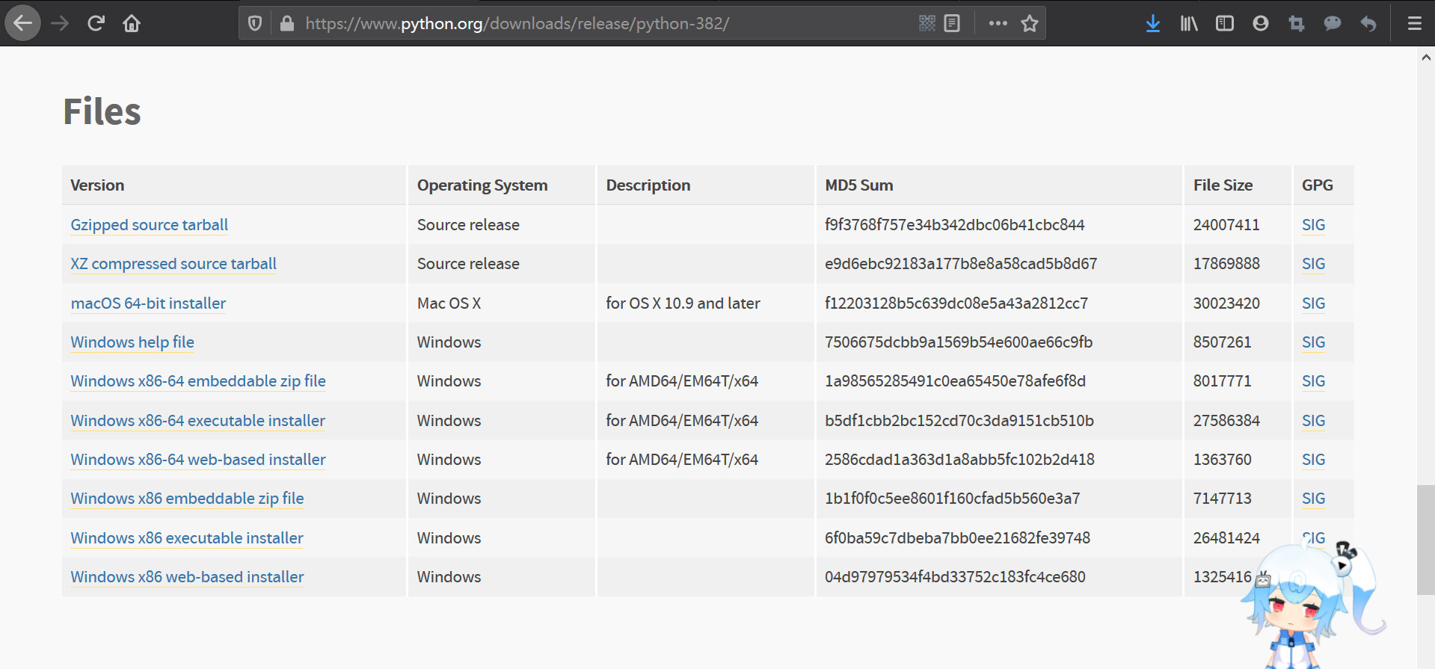1435x669 pixels.
Task: Open the library of bookmarks and history
Action: pyautogui.click(x=1189, y=23)
